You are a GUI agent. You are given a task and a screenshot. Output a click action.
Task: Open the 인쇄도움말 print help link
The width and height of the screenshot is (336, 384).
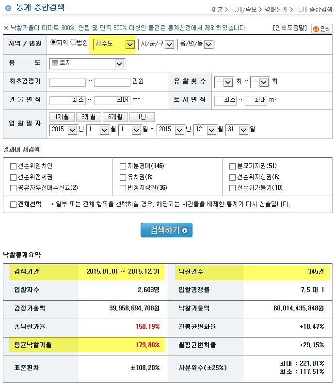[289, 29]
